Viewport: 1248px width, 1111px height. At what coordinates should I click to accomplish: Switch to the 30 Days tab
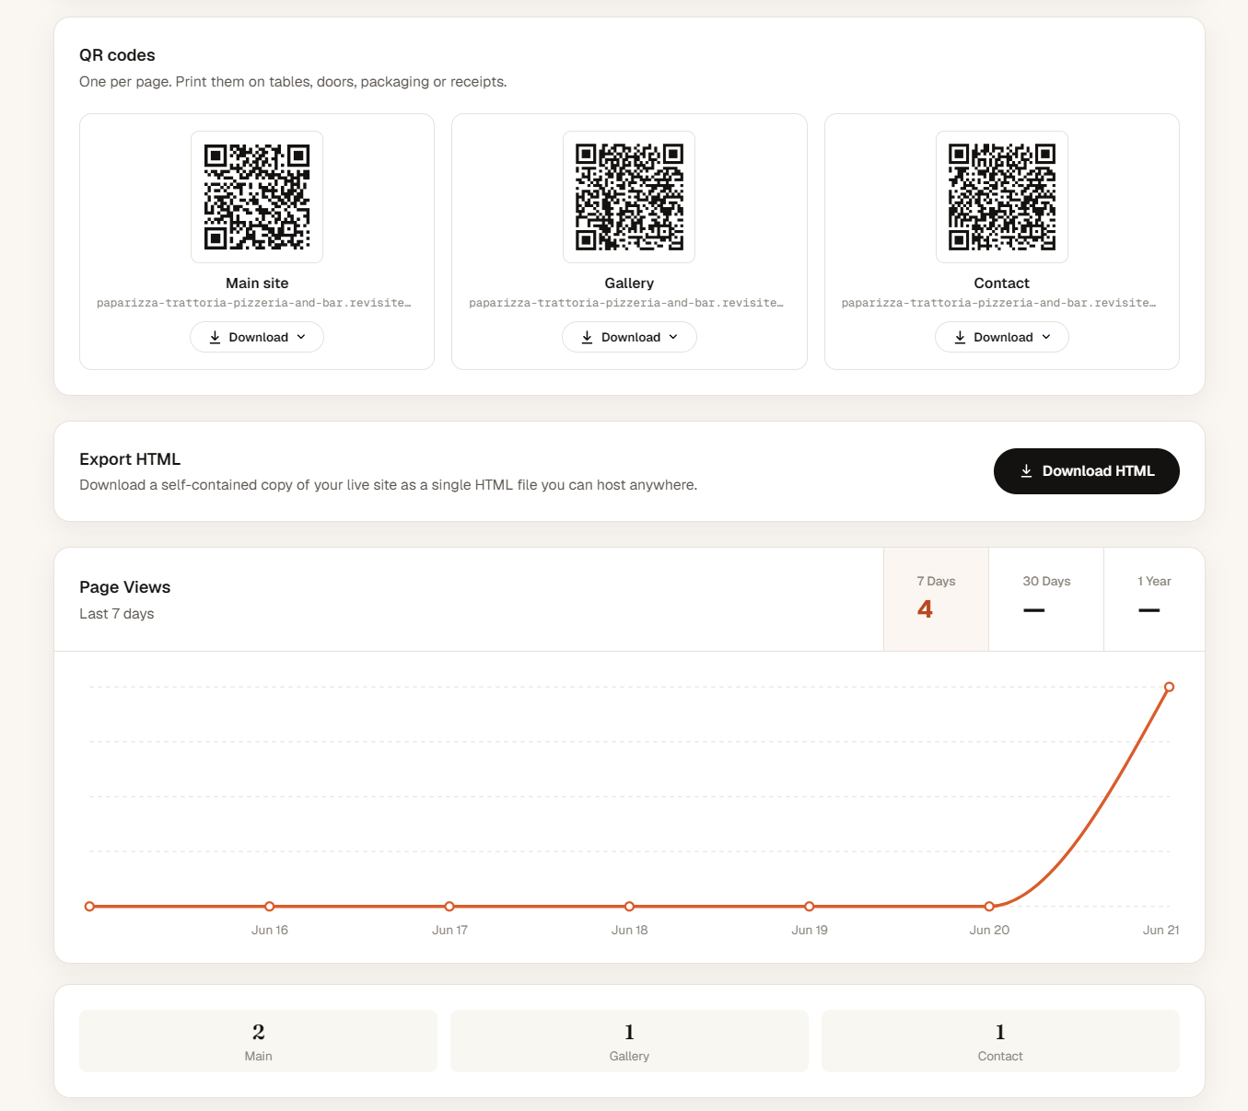tap(1046, 599)
